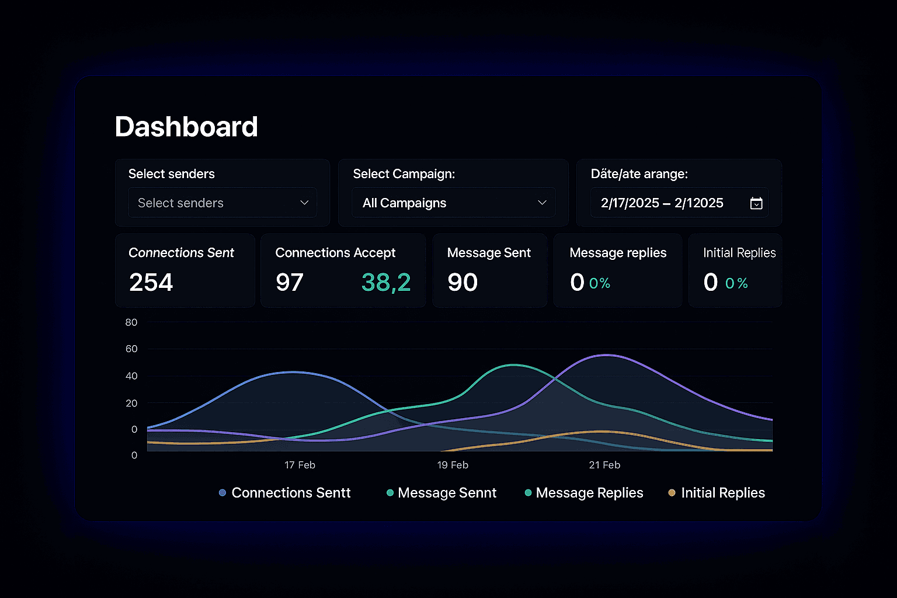Click the green 38,2 acceptance rate
897x598 pixels.
(386, 283)
